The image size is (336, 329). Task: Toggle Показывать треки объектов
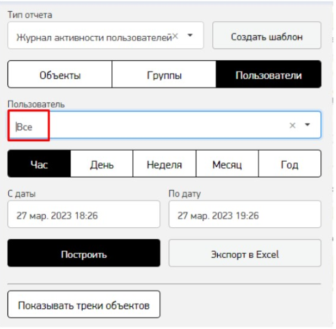(84, 304)
